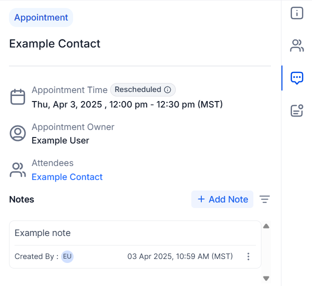Click the people icon beside Attendees
Image resolution: width=312 pixels, height=286 pixels.
(18, 170)
